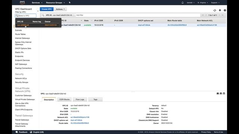Open the Support menu

coord(215,3)
